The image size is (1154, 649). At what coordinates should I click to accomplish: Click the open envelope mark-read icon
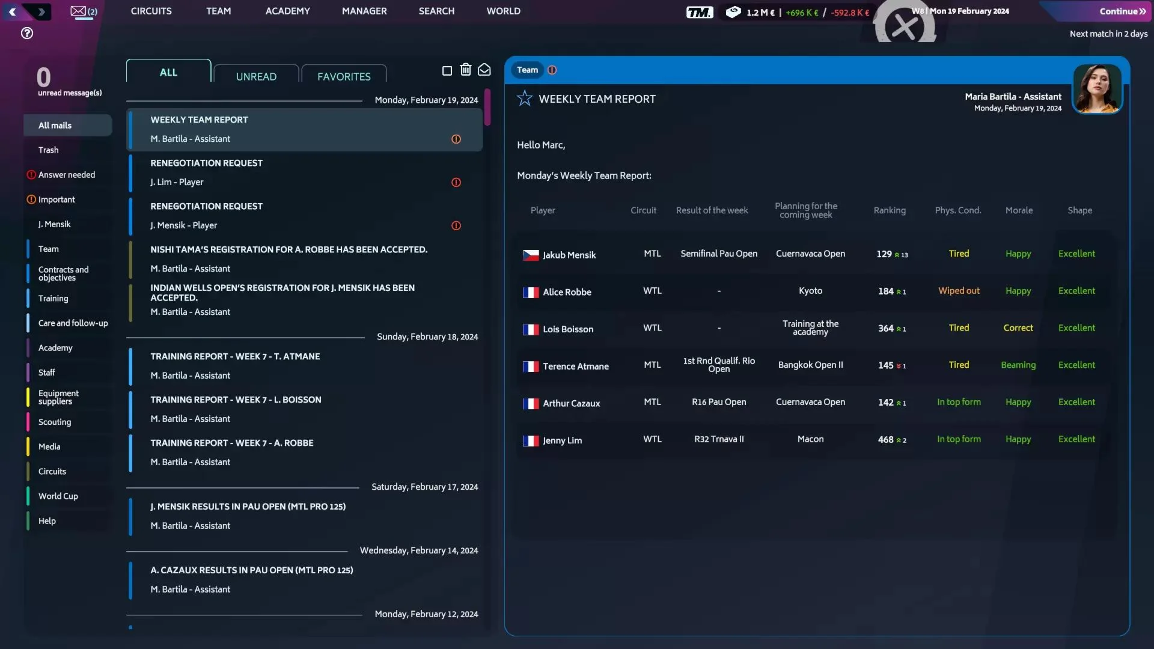coord(484,70)
